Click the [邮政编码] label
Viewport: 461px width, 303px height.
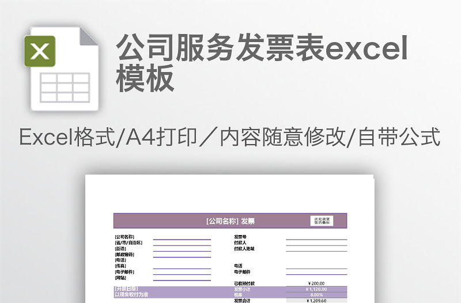pyautogui.click(x=124, y=254)
